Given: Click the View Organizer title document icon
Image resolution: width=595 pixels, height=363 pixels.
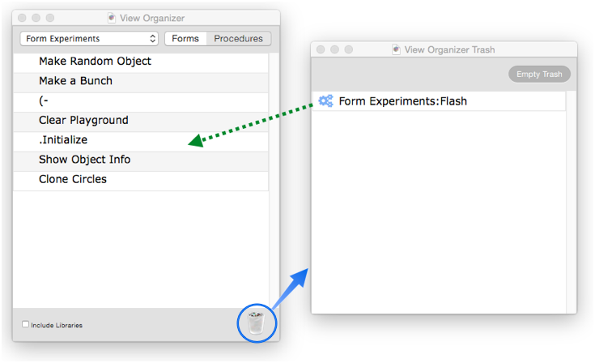Looking at the screenshot, I should pos(111,18).
